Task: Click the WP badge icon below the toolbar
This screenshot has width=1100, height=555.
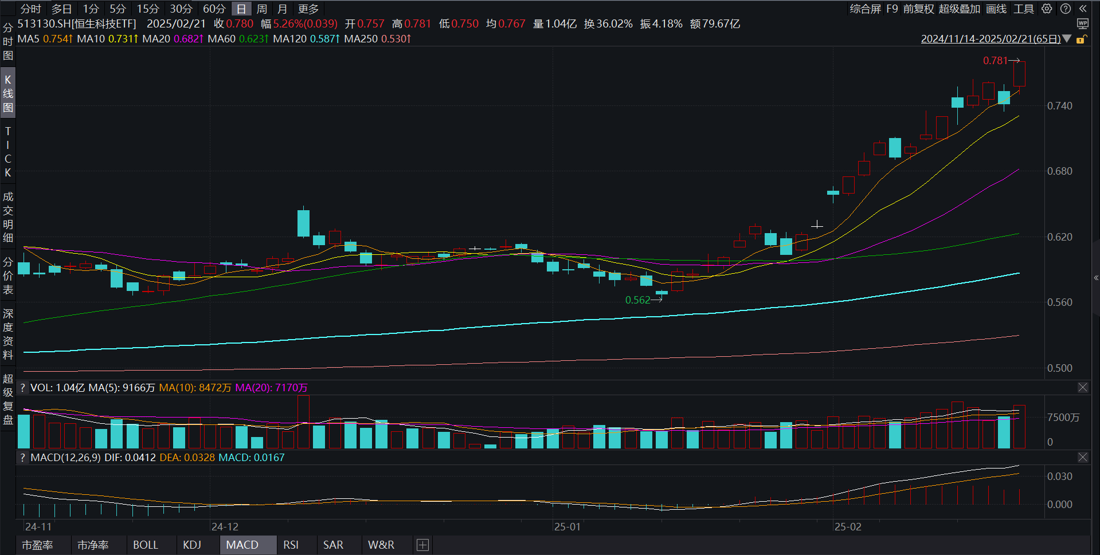Action: click(1083, 23)
